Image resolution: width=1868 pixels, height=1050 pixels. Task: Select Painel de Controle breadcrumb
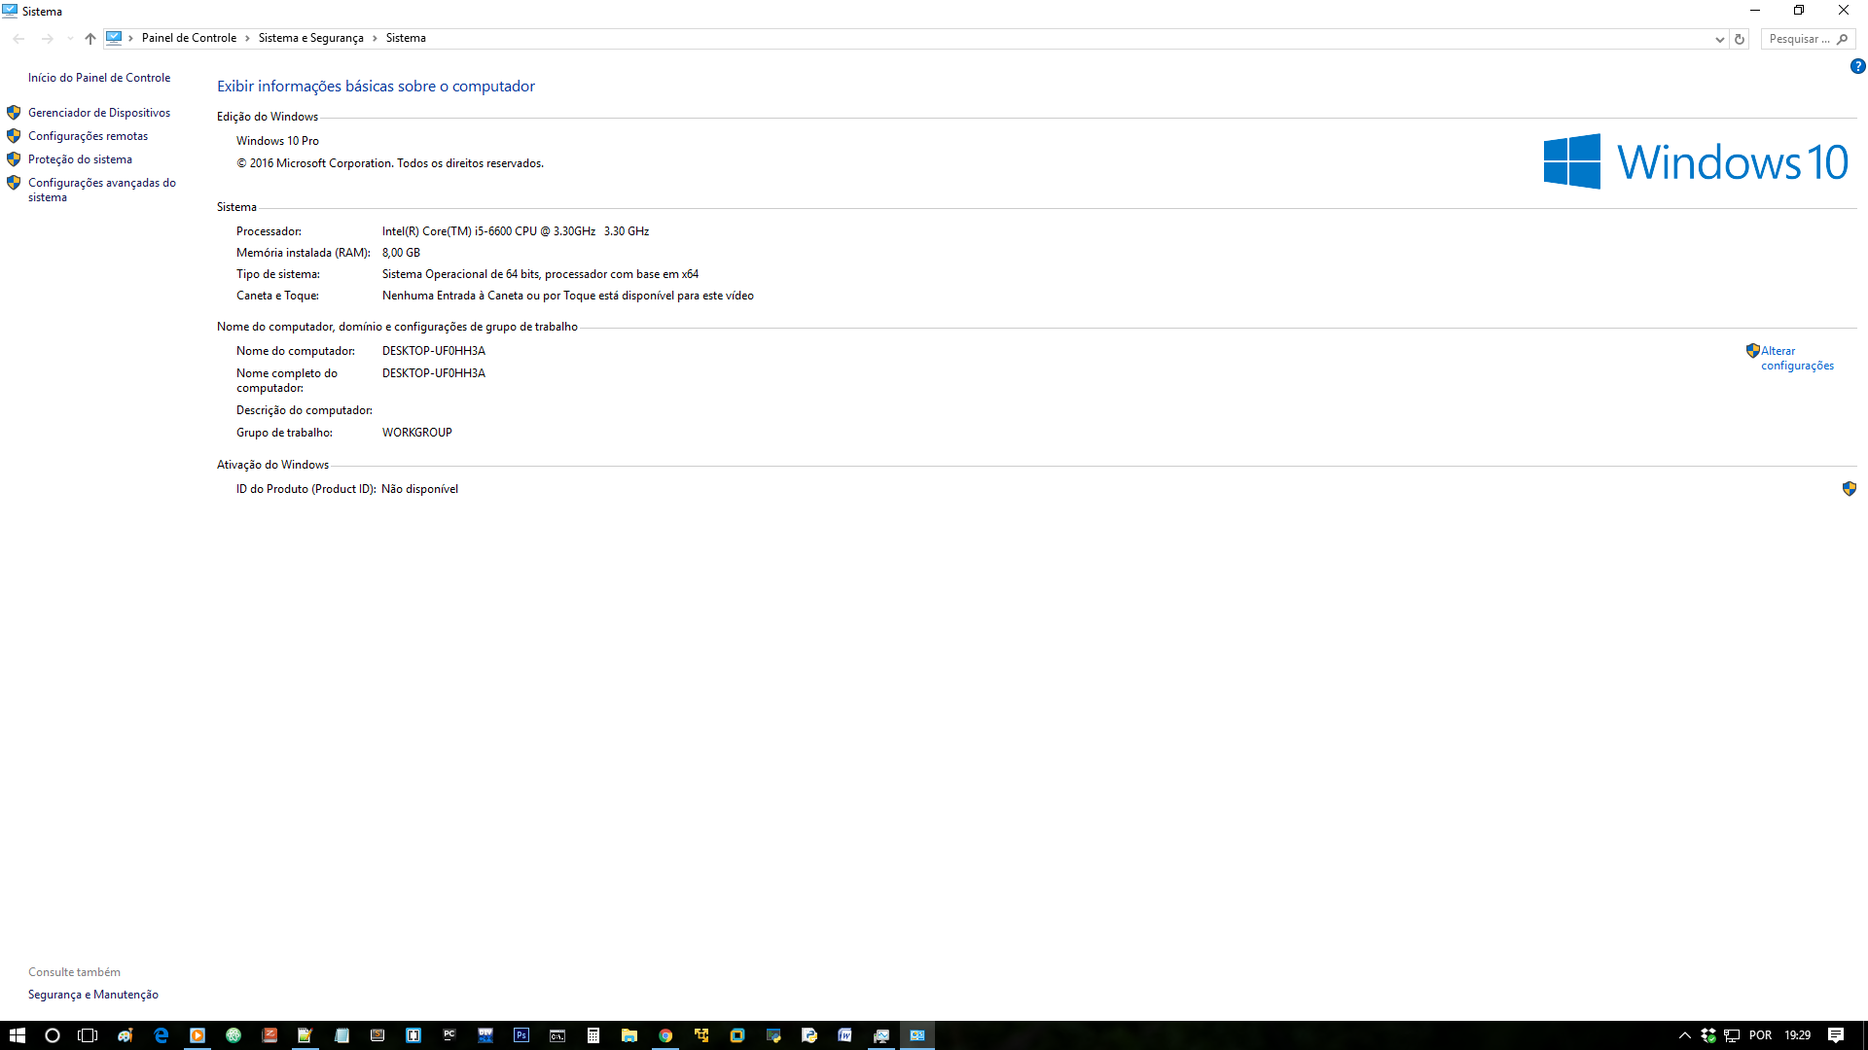[189, 38]
